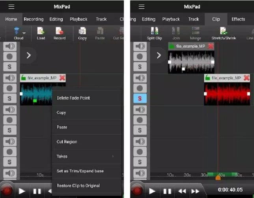The width and height of the screenshot is (254, 198).
Task: Solo the fourth track on right screen
Action: (140, 162)
